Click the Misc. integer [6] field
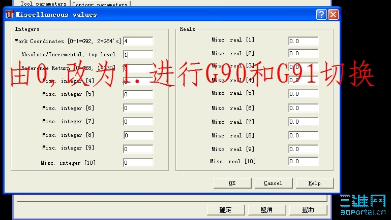The image size is (391, 220). click(138, 108)
